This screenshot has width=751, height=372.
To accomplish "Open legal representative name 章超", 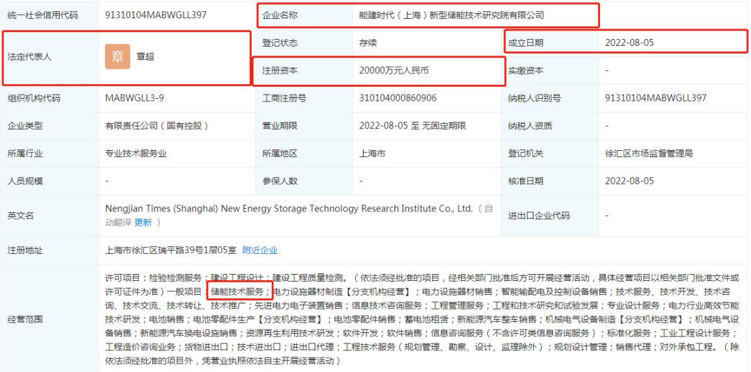I will (145, 56).
